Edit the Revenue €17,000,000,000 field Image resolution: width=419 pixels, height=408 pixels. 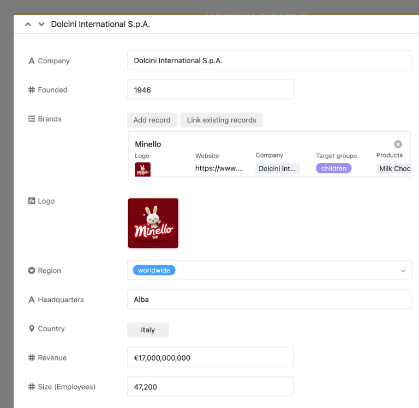pos(210,357)
